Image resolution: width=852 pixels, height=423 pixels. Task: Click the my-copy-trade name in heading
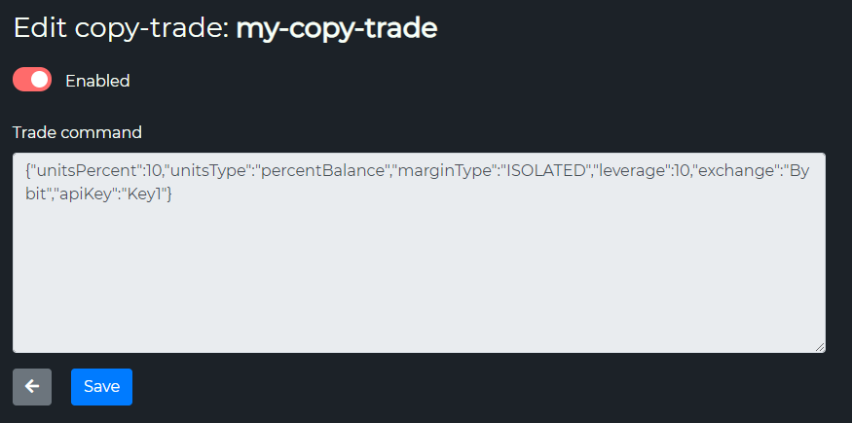tap(336, 28)
